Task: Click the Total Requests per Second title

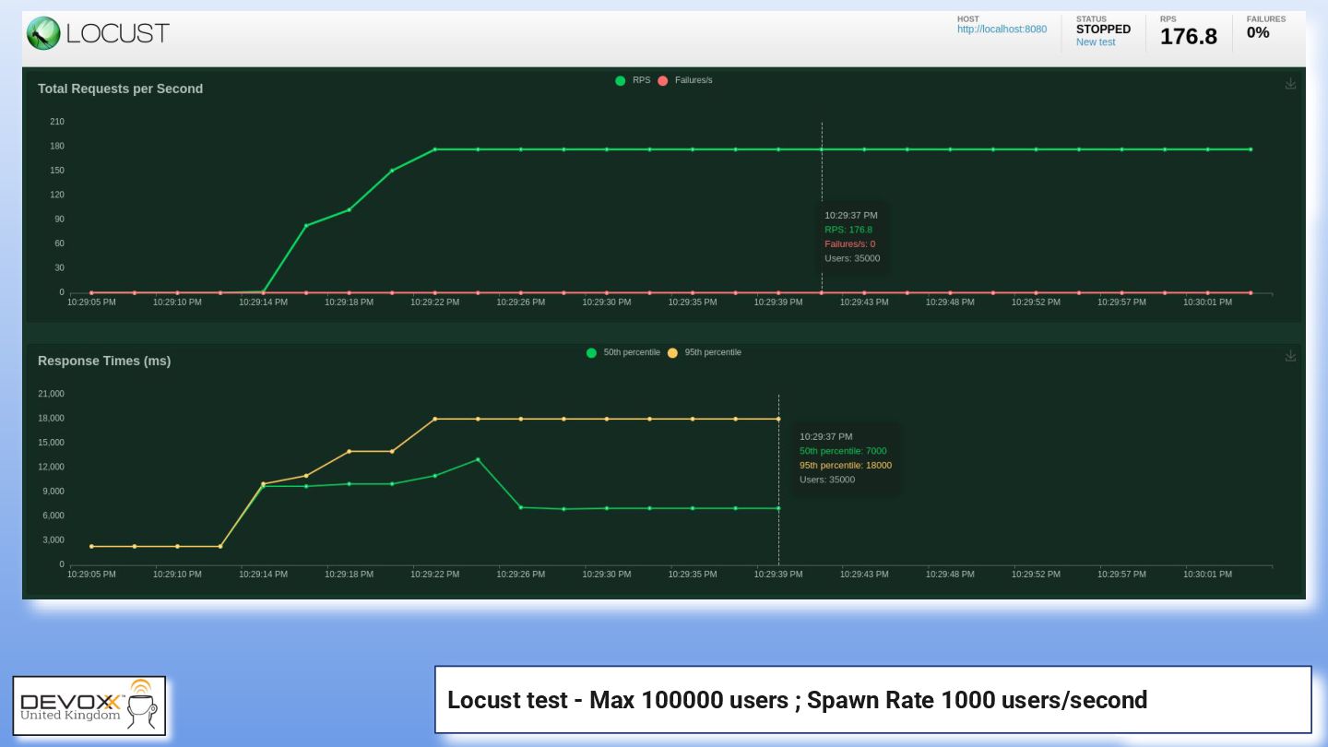Action: [120, 89]
